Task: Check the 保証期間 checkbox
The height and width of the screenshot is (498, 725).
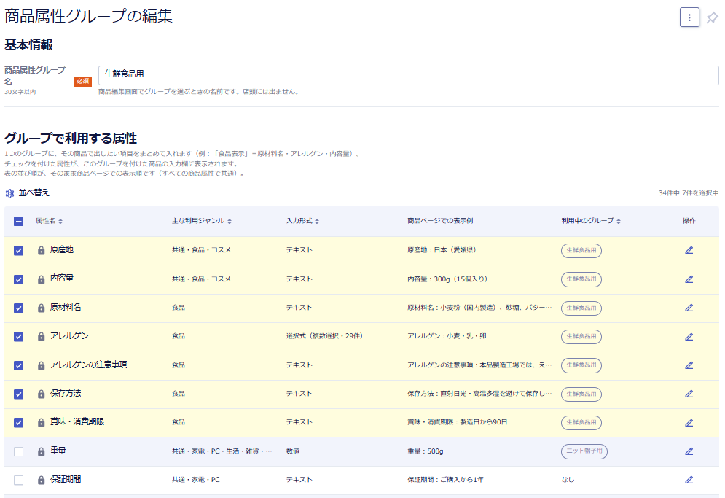Action: tap(18, 480)
